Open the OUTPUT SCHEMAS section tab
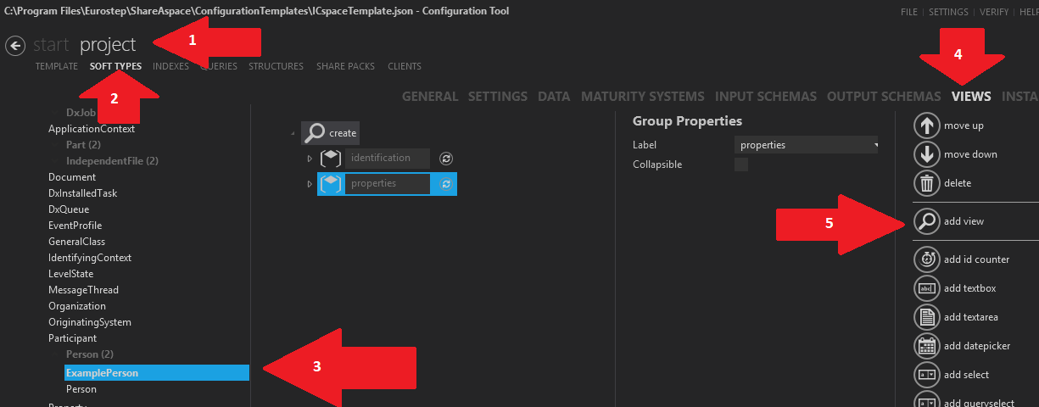 click(884, 97)
